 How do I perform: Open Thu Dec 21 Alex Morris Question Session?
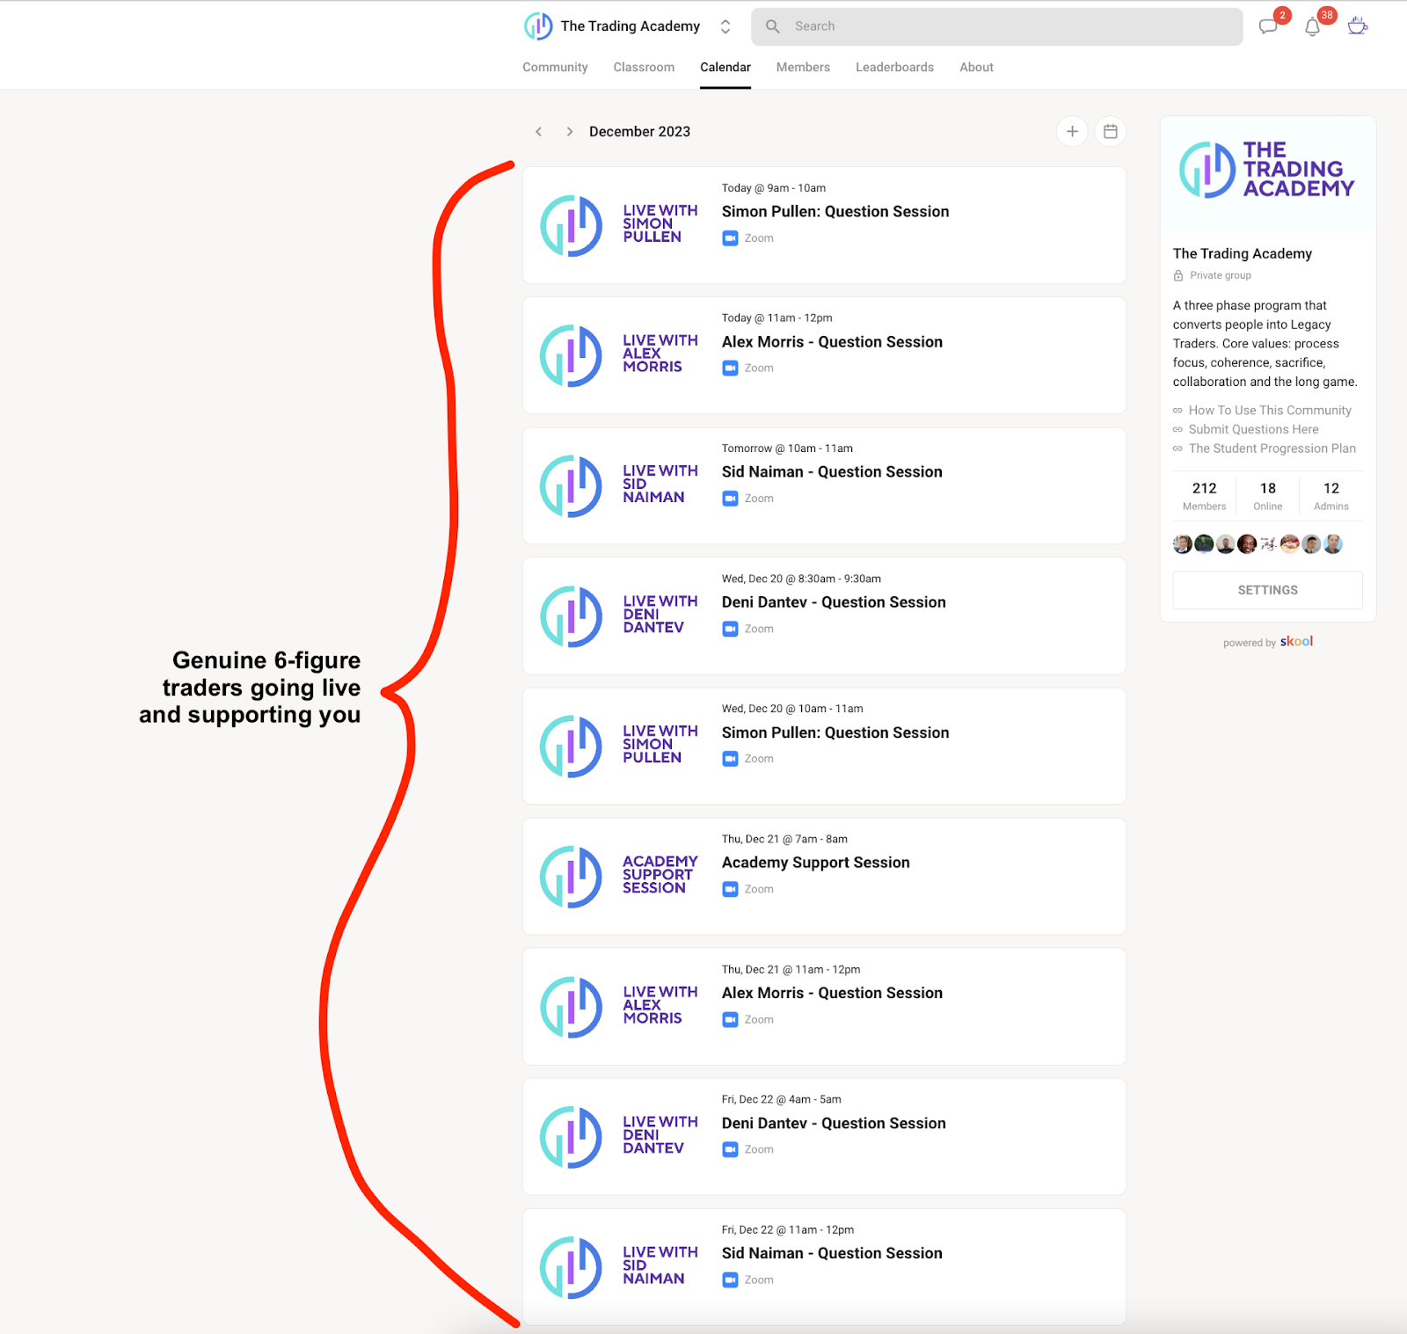click(x=832, y=993)
